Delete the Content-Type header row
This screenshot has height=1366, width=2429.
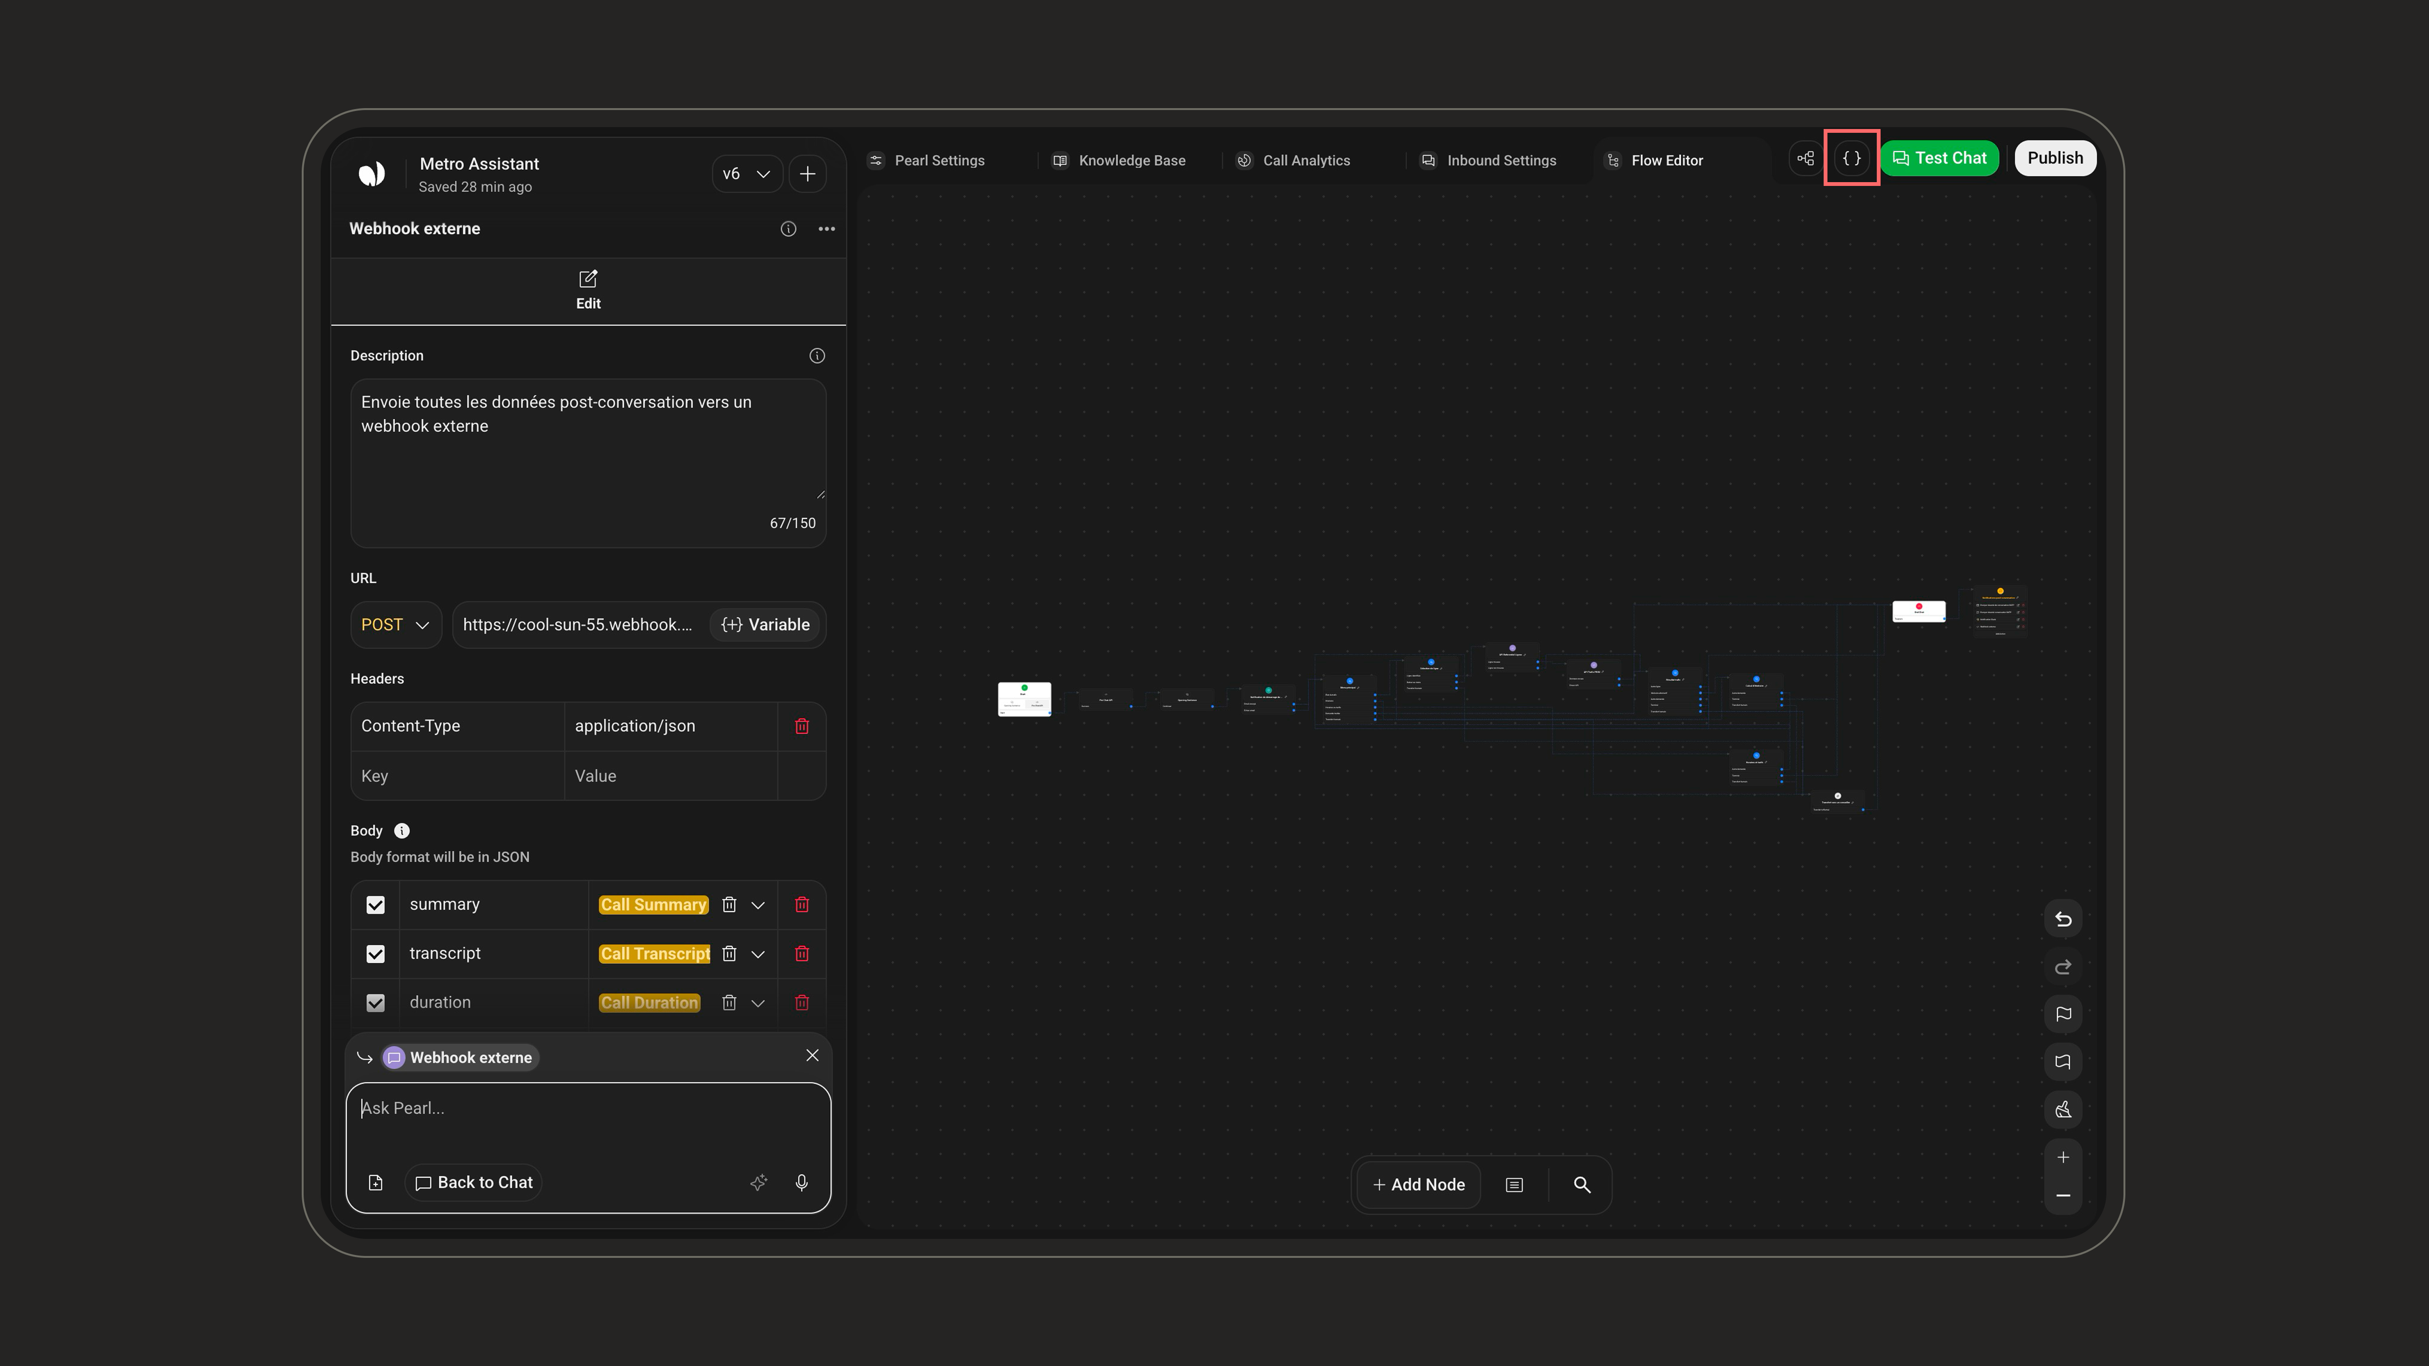[802, 726]
